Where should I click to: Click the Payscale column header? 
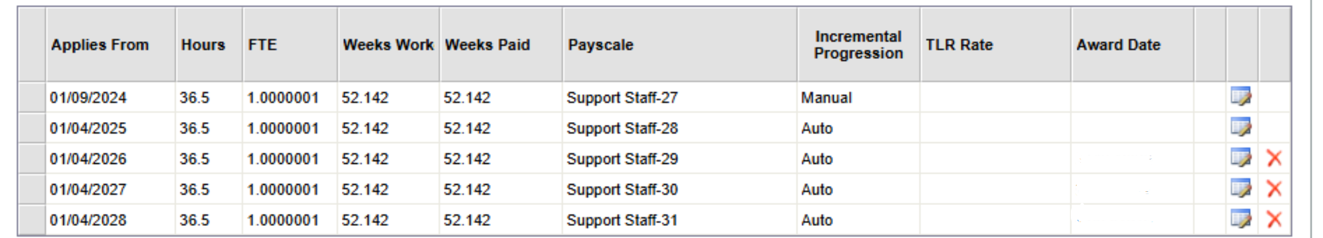point(601,45)
